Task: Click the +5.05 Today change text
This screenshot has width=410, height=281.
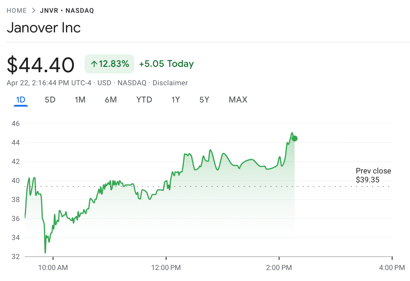Action: [x=166, y=64]
